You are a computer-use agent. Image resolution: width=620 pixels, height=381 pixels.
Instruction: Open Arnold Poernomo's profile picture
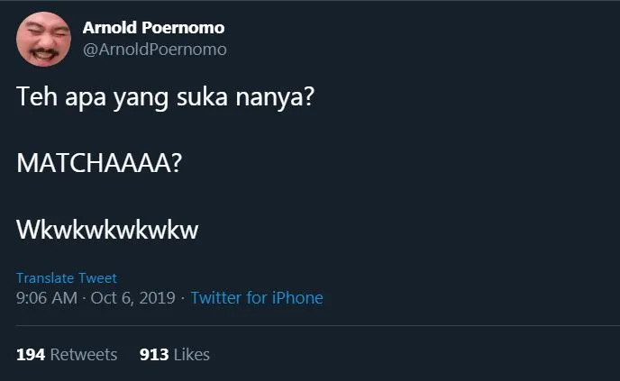coord(44,38)
